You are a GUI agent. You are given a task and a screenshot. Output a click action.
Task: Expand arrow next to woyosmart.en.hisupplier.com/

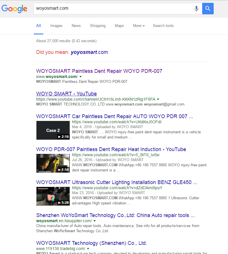[x=95, y=221]
